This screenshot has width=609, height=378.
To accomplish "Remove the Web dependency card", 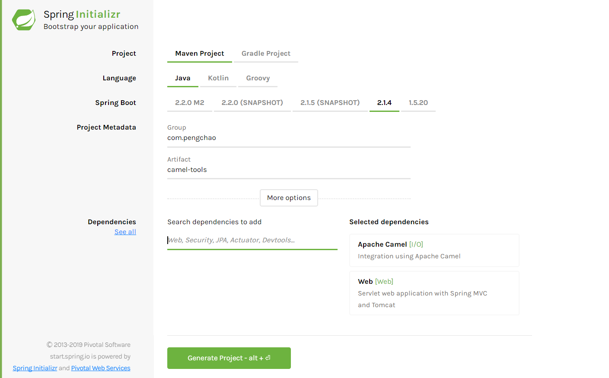I will click(x=434, y=292).
